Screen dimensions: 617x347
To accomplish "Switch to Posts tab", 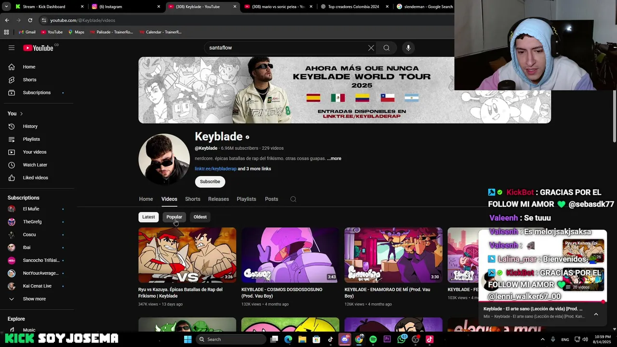I will (271, 199).
